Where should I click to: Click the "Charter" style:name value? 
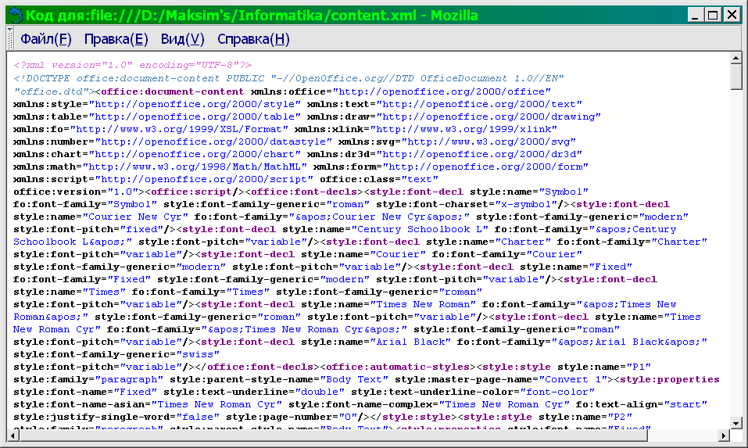coord(523,242)
